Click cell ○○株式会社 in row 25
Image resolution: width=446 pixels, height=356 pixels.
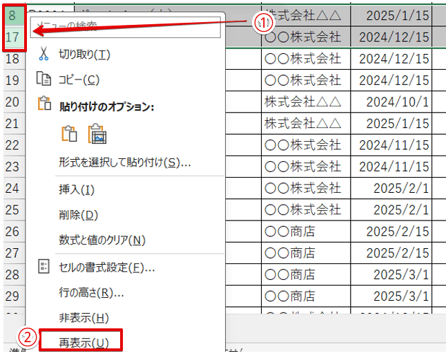306,210
